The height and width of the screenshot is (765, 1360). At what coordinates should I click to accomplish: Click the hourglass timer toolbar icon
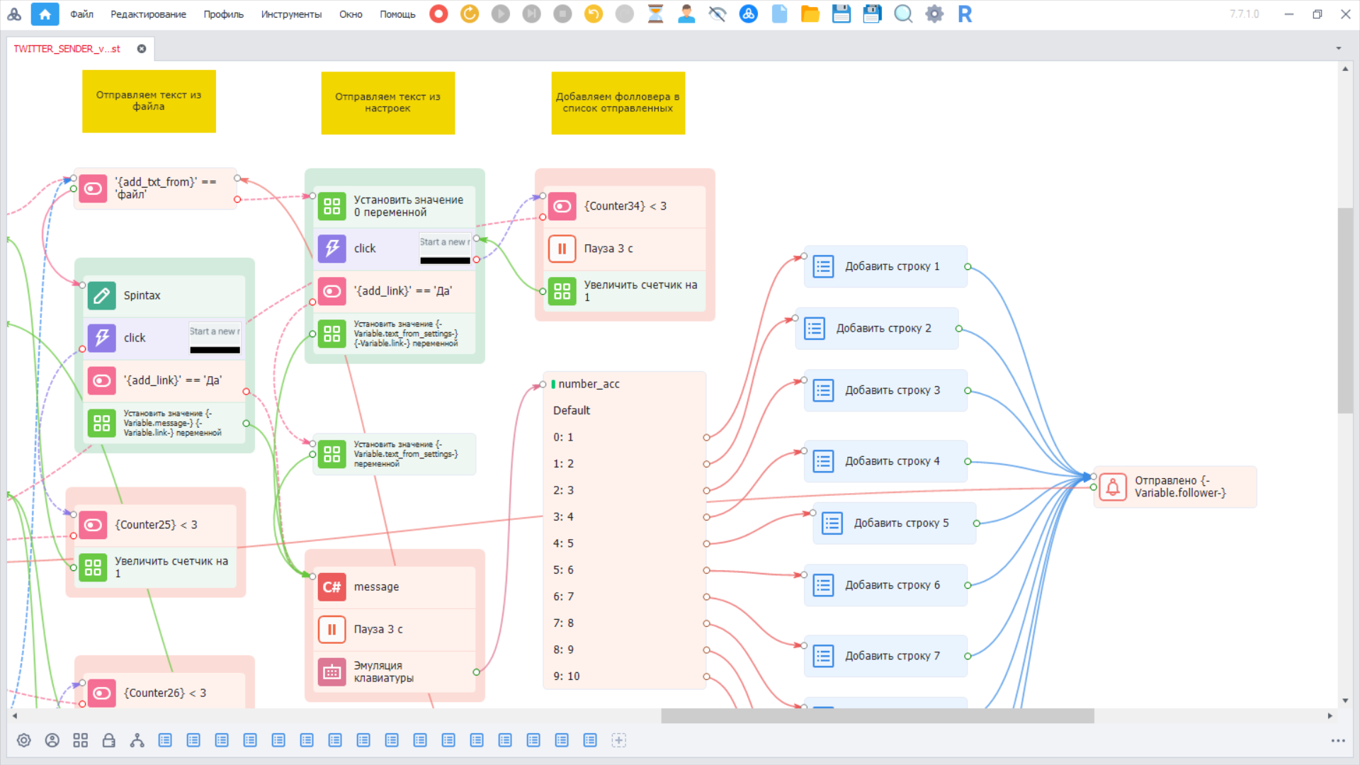coord(655,14)
